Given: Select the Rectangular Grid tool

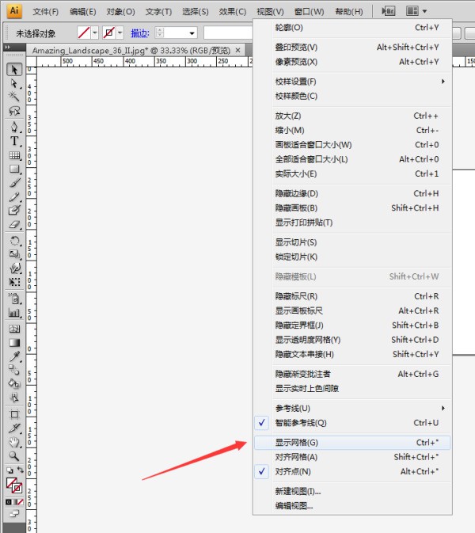Looking at the screenshot, I should 14,155.
